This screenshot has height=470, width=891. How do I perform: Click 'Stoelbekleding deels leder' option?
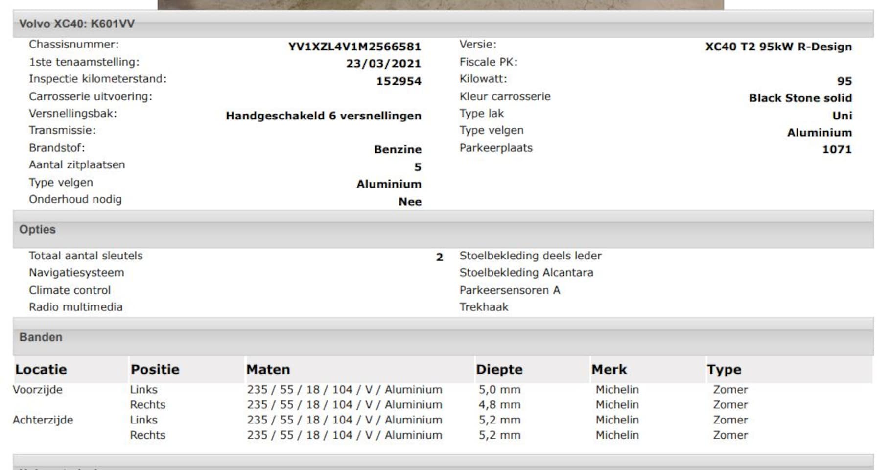click(x=530, y=256)
